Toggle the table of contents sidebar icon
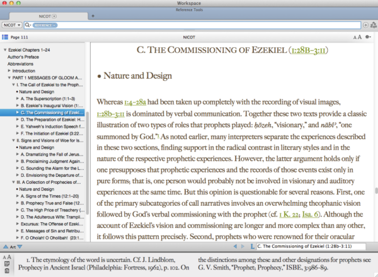 click(5, 38)
